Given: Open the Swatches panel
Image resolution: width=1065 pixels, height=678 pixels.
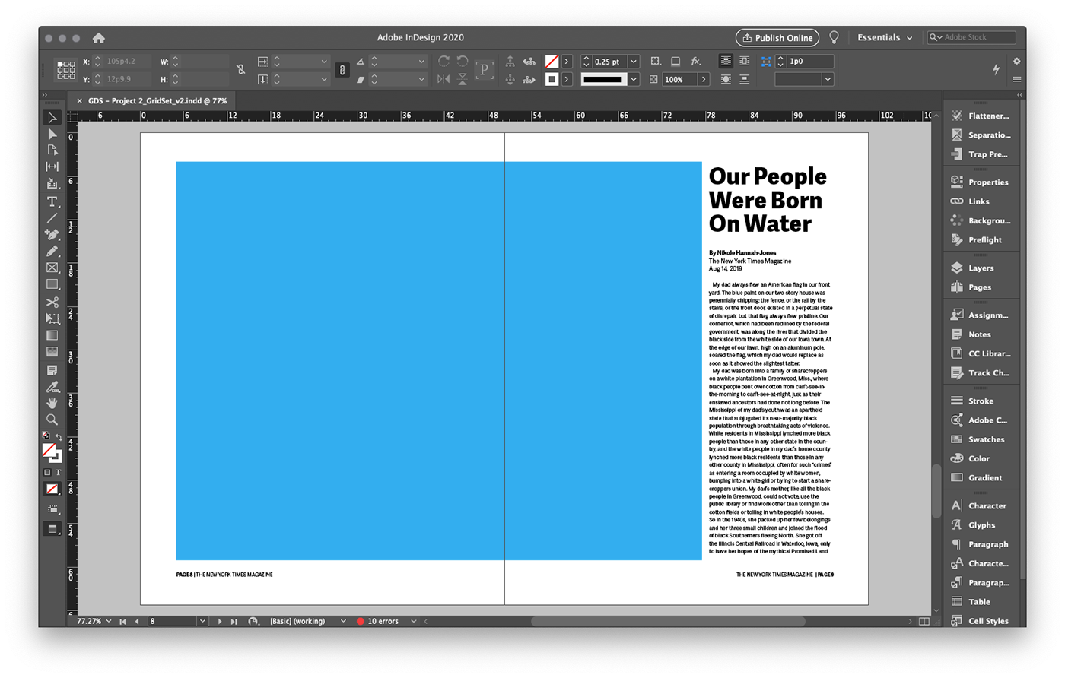Looking at the screenshot, I should point(986,439).
